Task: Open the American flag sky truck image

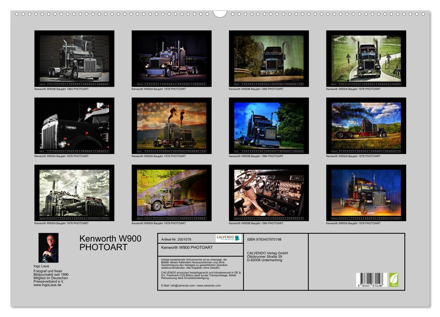Action: [x=171, y=126]
